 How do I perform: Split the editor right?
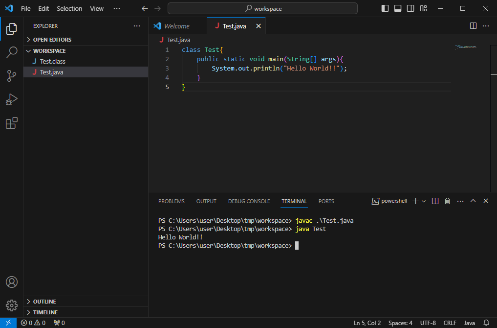coord(473,26)
